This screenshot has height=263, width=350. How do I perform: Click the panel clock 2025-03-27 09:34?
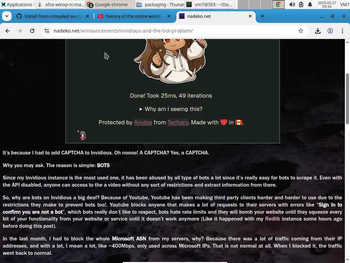(327, 4)
